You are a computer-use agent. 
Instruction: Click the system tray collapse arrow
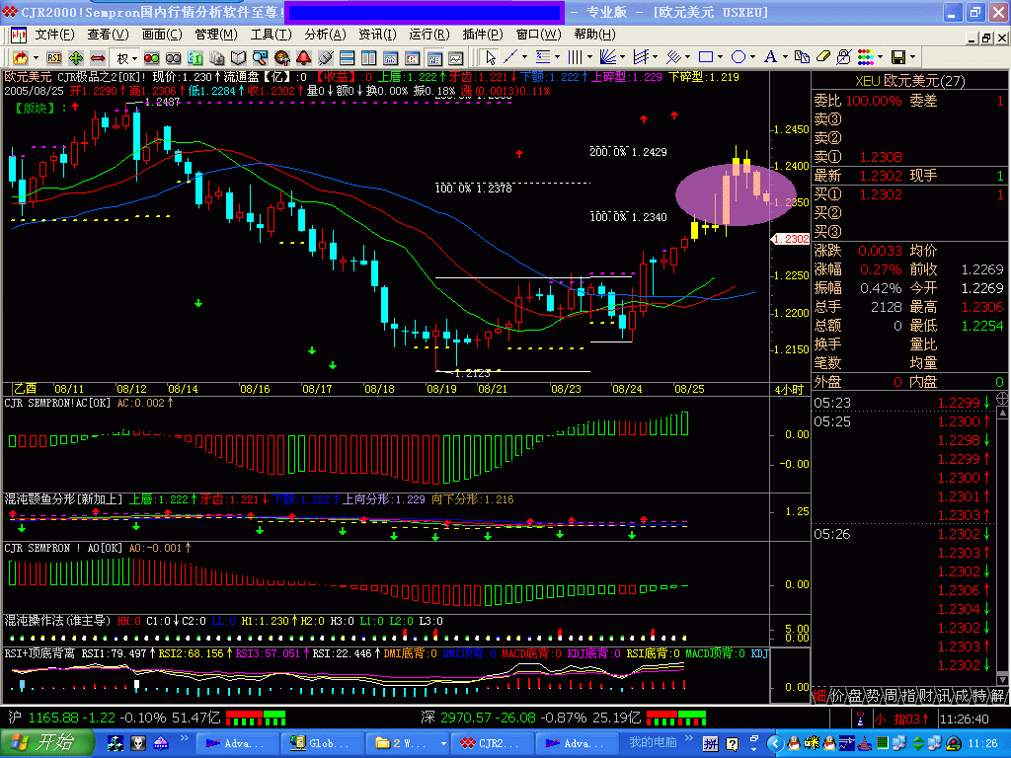(x=775, y=744)
